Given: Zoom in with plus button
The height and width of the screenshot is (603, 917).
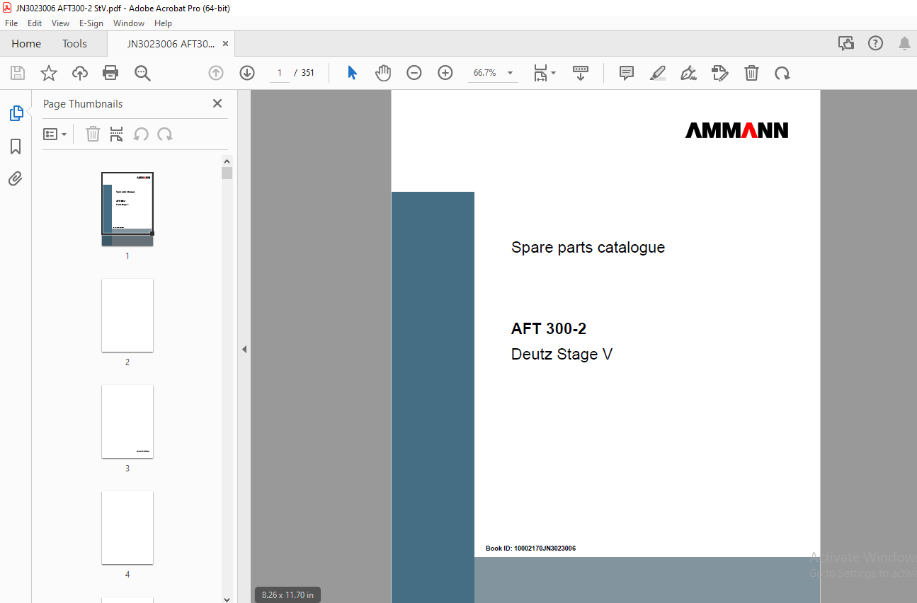Looking at the screenshot, I should tap(445, 73).
